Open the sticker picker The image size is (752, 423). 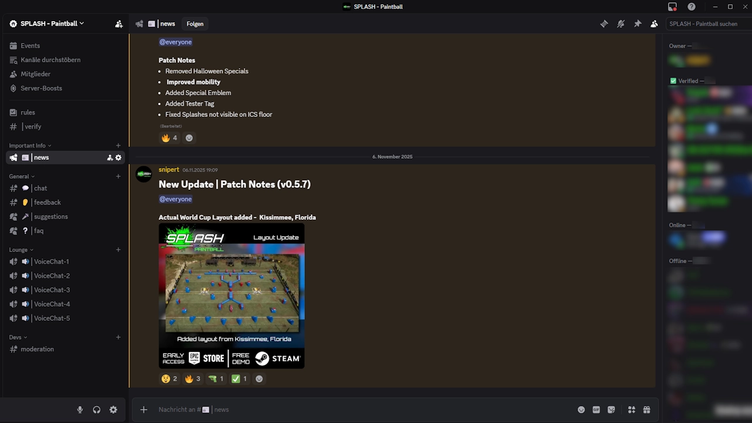[612, 409]
